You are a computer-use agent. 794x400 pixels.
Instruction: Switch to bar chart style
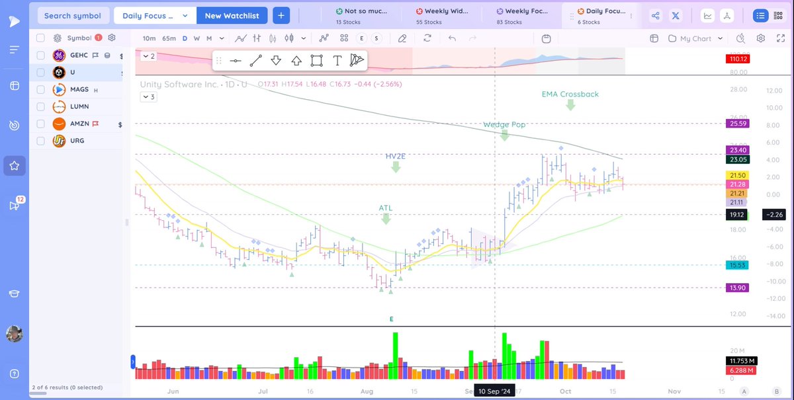tap(257, 38)
